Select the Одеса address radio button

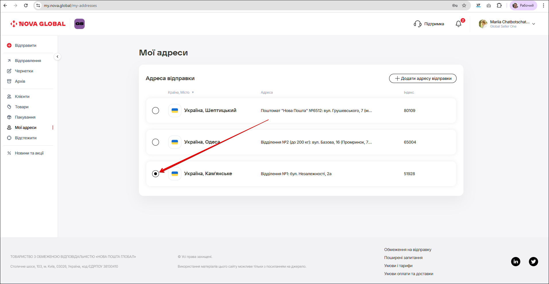156,142
